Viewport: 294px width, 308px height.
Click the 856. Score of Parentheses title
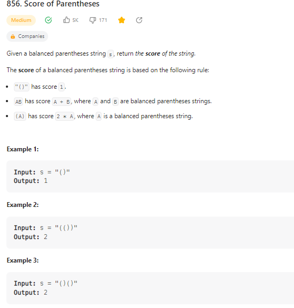point(53,4)
